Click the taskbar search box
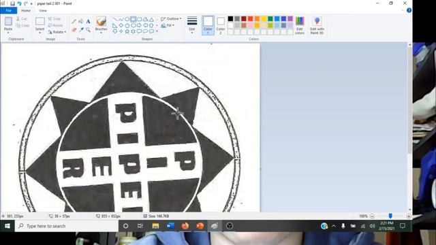Viewport: 436px width, 245px height. [x=67, y=226]
